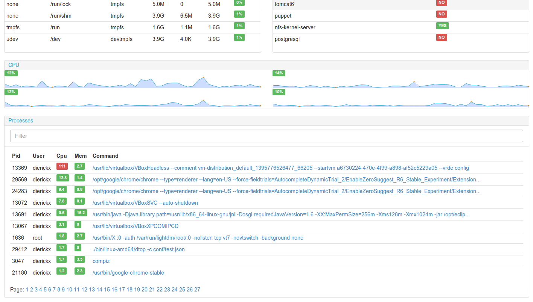Open the dtop conf/test.json command link
Screen dimensions: 533x302
(139, 249)
